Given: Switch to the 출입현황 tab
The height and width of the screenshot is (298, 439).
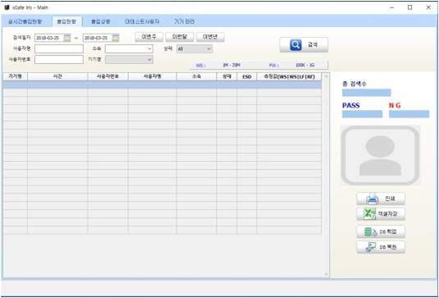Looking at the screenshot, I should tap(67, 21).
